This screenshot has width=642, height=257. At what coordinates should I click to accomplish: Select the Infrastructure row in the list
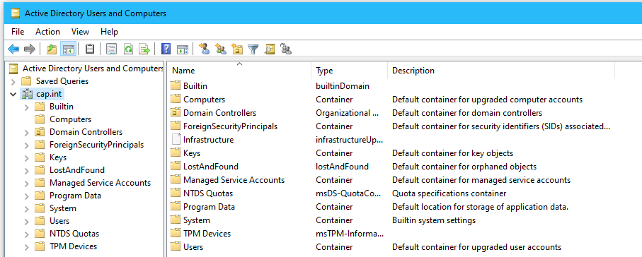(391, 140)
